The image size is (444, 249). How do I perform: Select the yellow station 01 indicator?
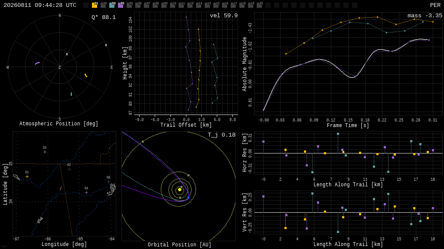(95, 5)
